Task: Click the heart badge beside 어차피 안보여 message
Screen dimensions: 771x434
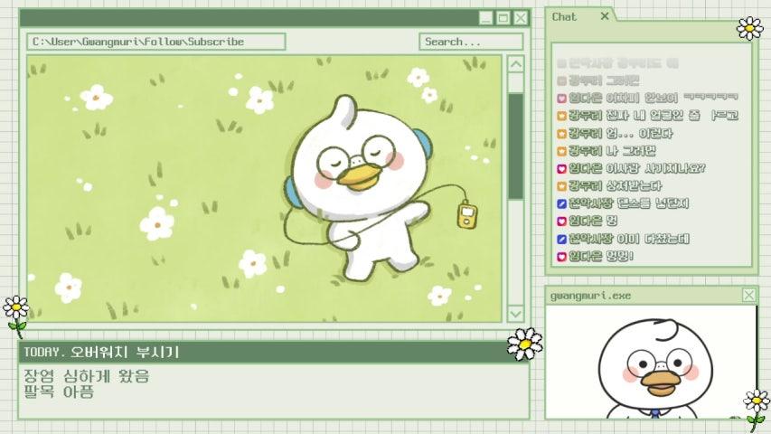Action: pos(562,99)
